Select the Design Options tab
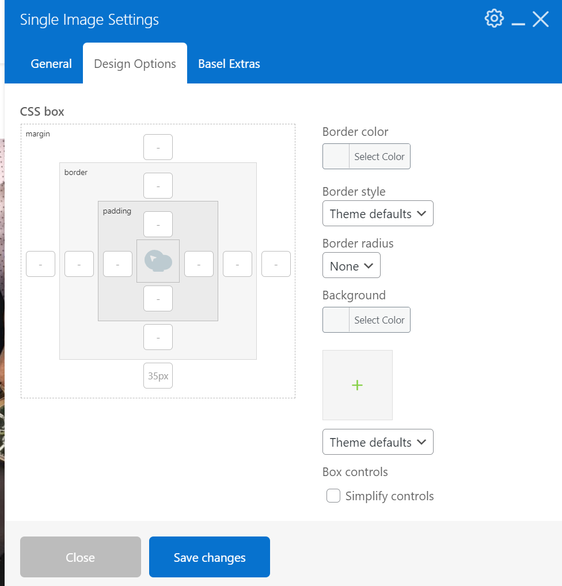The width and height of the screenshot is (562, 586). [x=135, y=64]
